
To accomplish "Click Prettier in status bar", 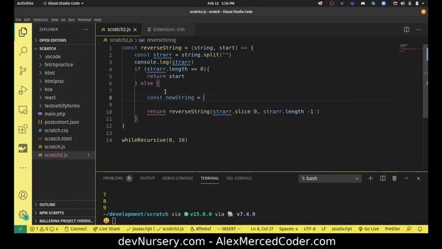I will tap(392, 229).
